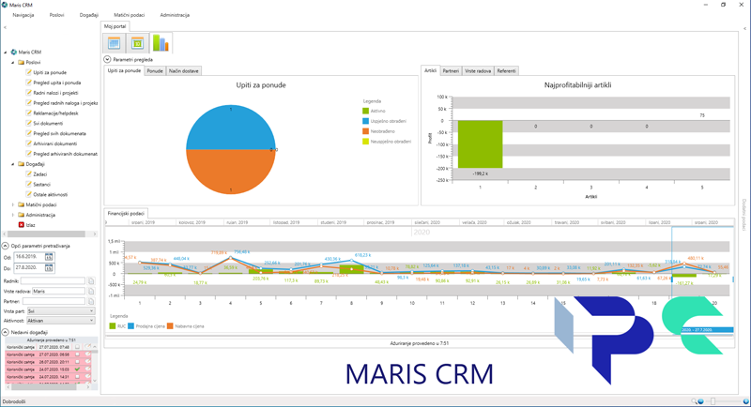Image resolution: width=751 pixels, height=407 pixels.
Task: Tick the checkbox for event 27.07.2020. 06:56
Action: pyautogui.click(x=78, y=354)
